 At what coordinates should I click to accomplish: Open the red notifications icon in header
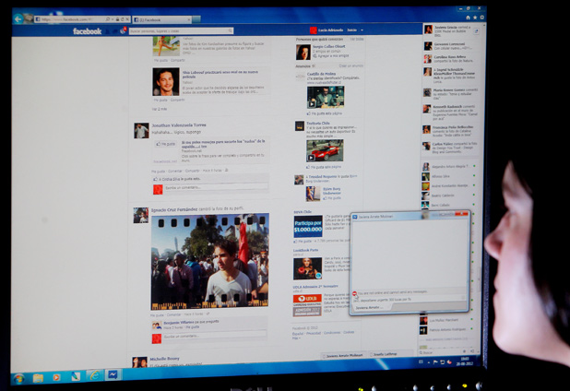point(124,30)
